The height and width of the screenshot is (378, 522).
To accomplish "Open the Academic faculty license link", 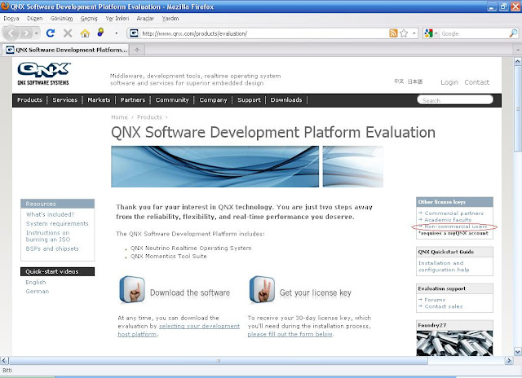I will tap(448, 220).
